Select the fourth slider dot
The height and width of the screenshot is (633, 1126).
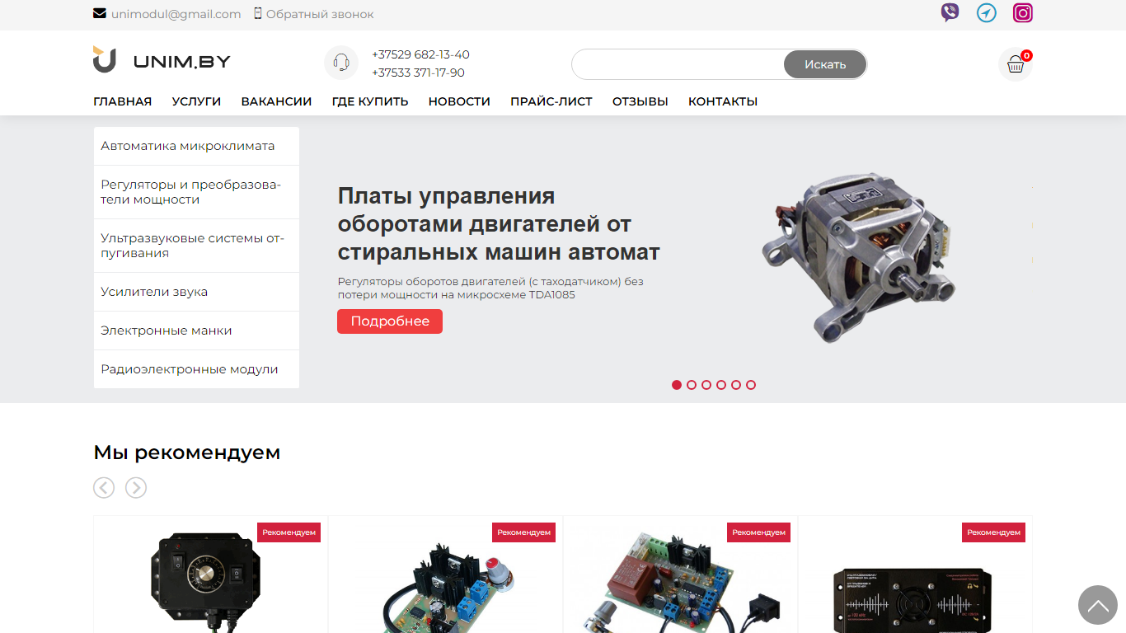721,385
